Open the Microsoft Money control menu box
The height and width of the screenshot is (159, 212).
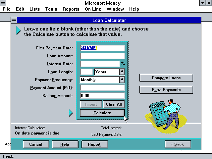click(x=3, y=3)
